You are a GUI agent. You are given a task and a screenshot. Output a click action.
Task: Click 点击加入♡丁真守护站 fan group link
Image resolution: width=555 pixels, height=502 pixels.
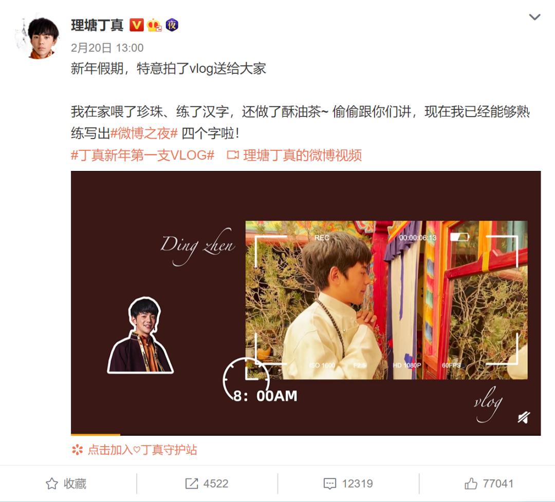142,450
